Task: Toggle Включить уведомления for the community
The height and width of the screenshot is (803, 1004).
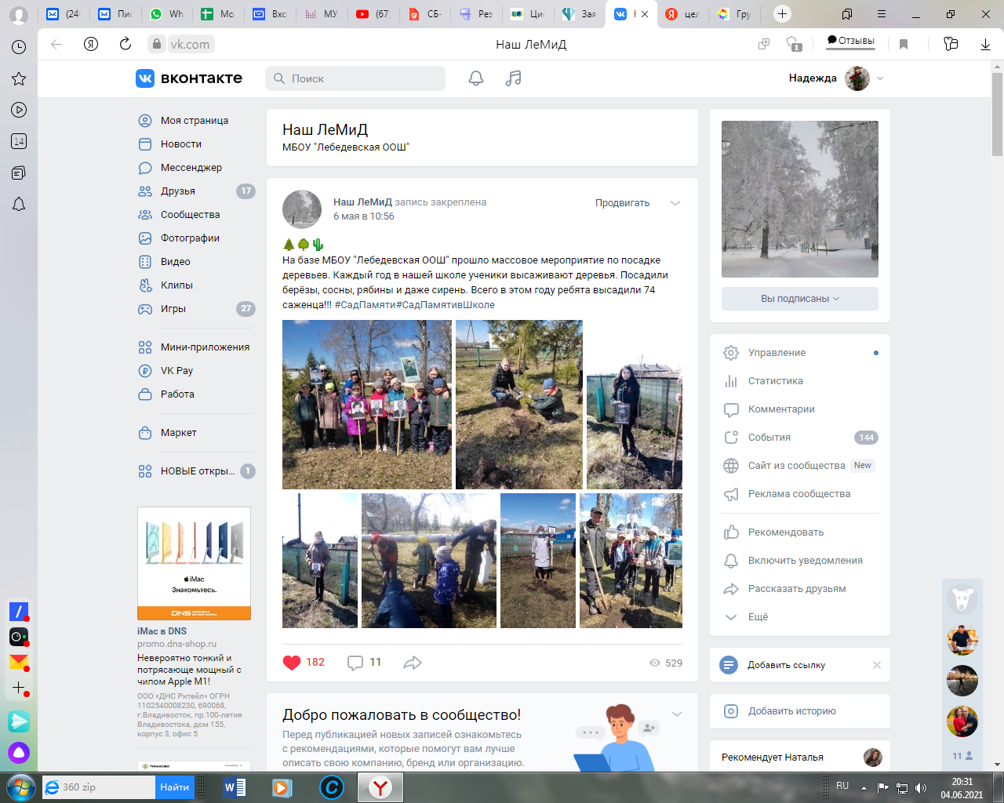Action: point(805,561)
